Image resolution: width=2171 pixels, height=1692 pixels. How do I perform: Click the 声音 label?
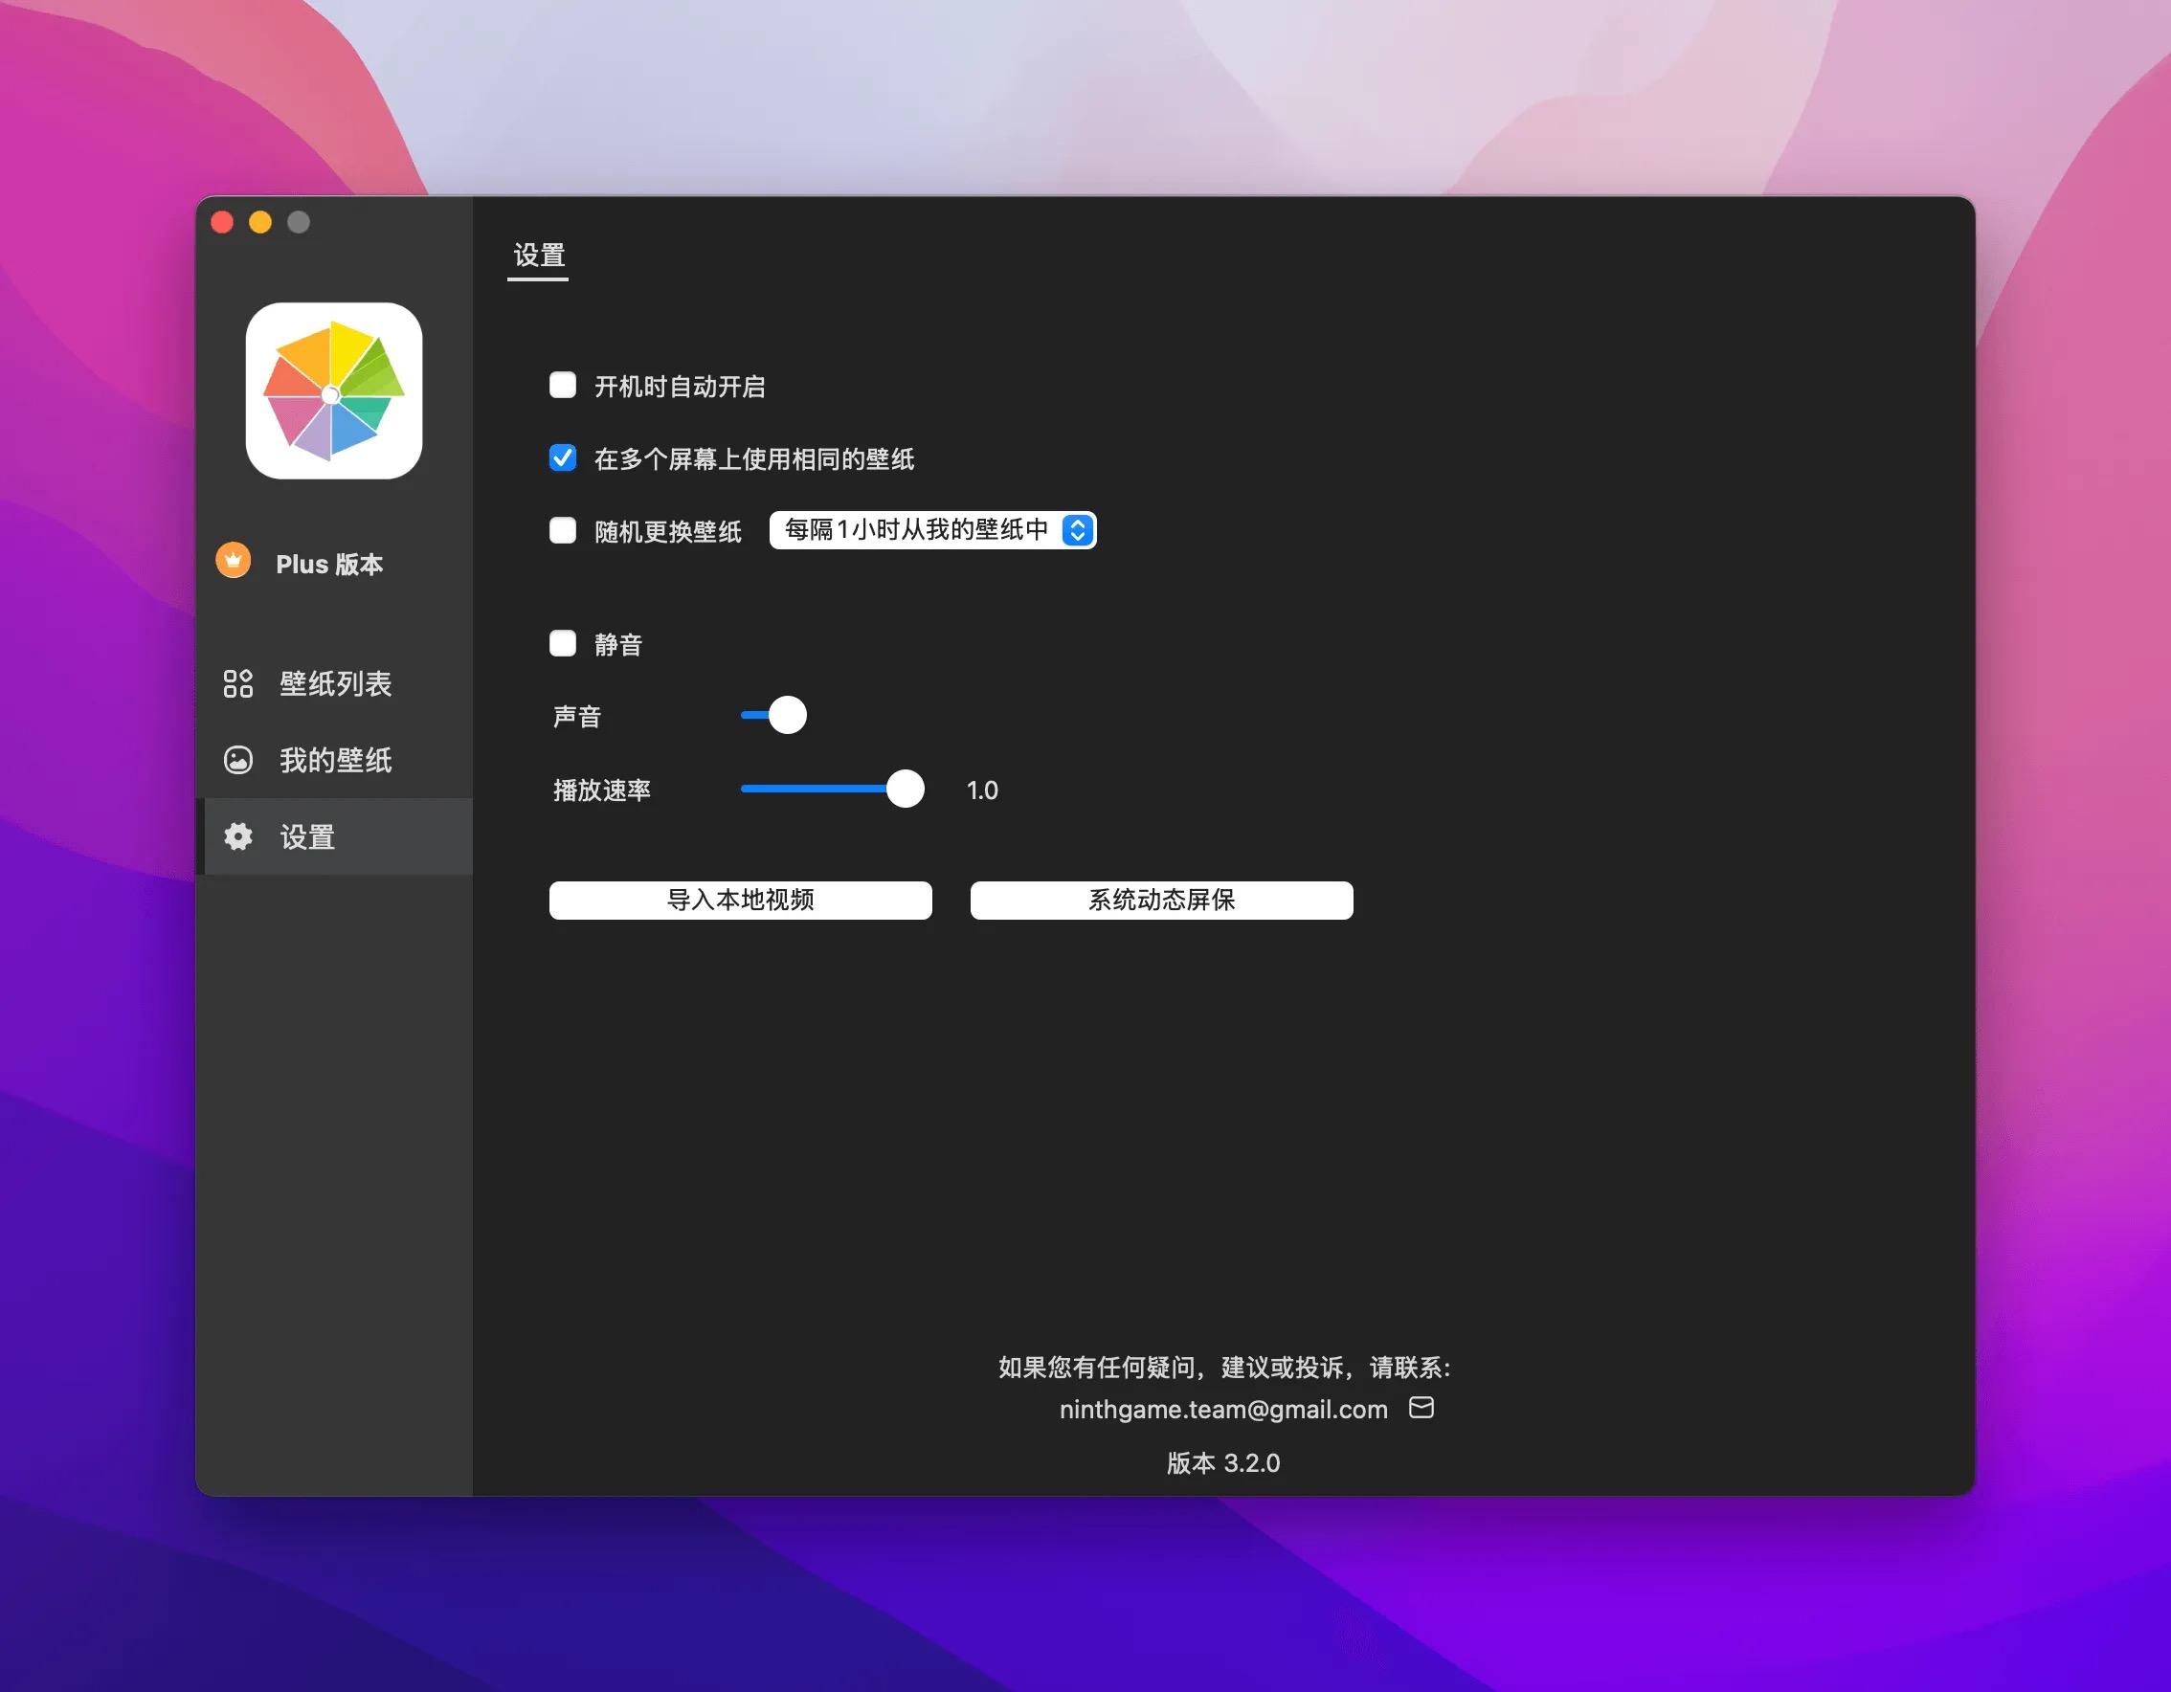[x=577, y=717]
